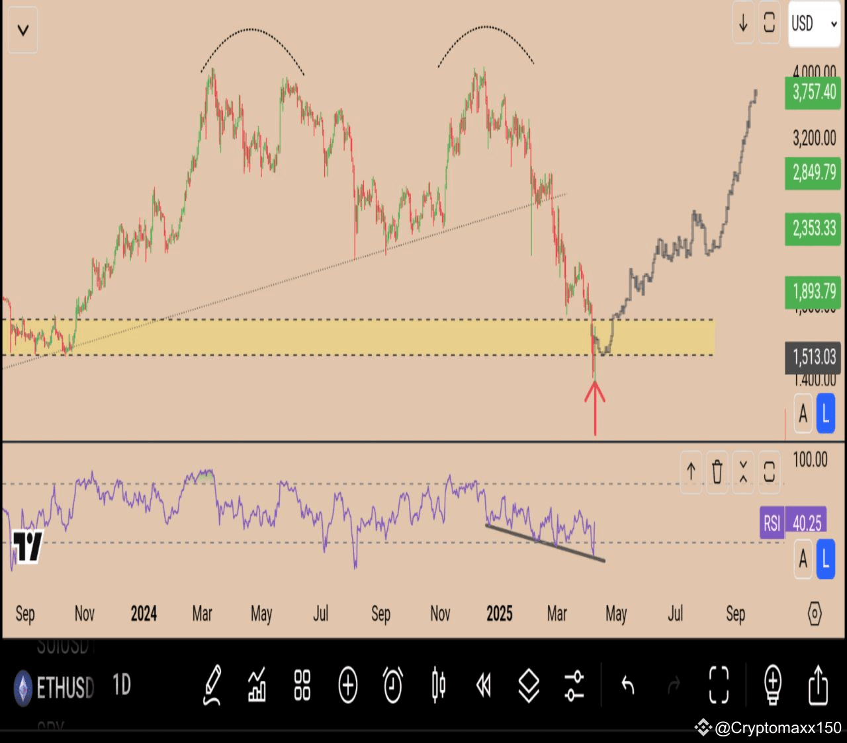Toggle auto scale A on price pane

pos(803,413)
